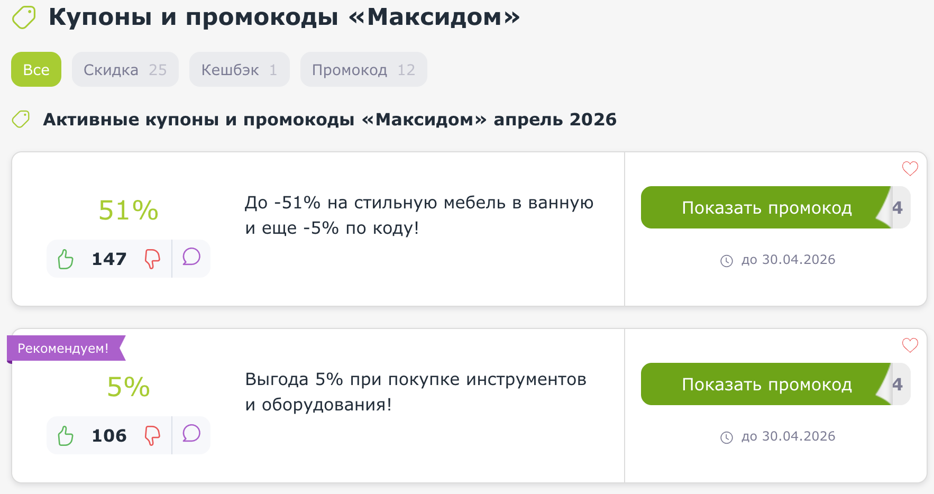934x494 pixels.
Task: Favorite the 51% furniture coupon via heart icon
Action: pyautogui.click(x=910, y=169)
